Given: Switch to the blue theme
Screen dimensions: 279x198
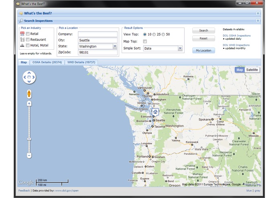Looking at the screenshot, I should coord(249,190).
